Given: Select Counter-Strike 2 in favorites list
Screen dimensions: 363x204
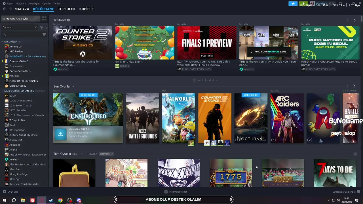Looking at the screenshot, I should click(x=19, y=61).
